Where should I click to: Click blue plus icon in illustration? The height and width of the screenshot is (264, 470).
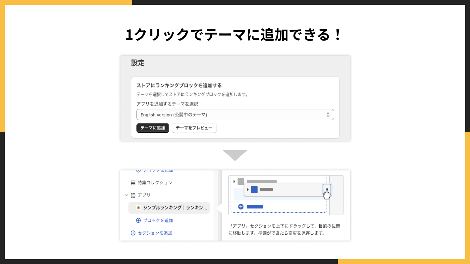pyautogui.click(x=241, y=207)
